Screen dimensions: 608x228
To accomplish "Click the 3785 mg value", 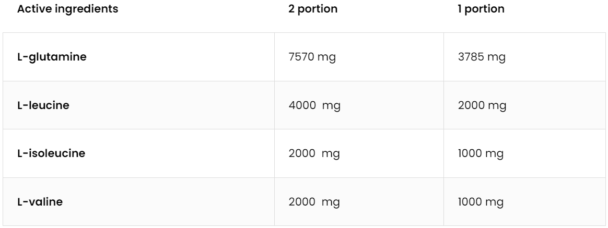I will [x=481, y=57].
